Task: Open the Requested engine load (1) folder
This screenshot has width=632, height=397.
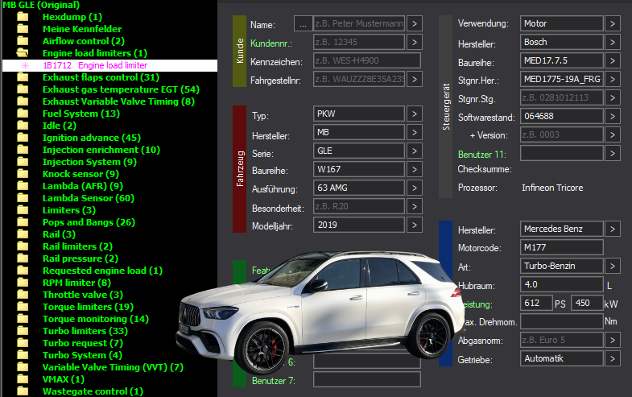Action: coord(102,271)
